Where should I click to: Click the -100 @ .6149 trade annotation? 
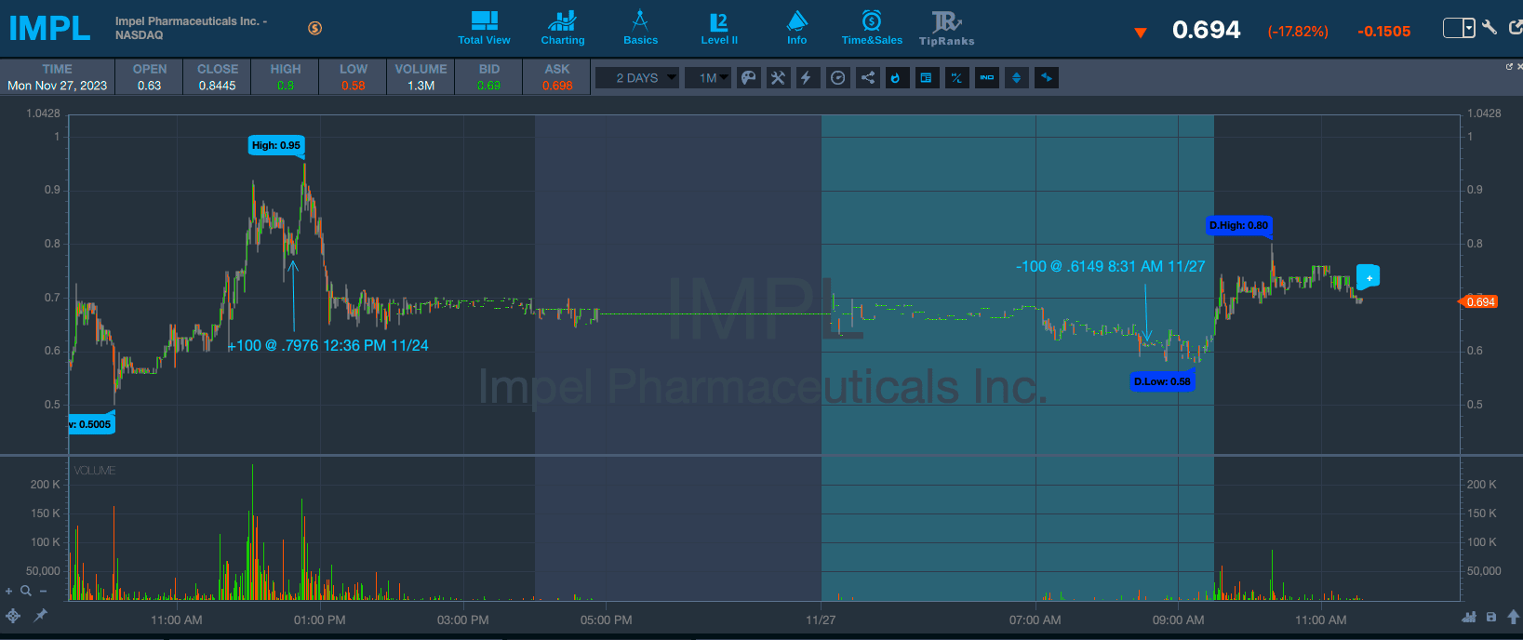point(1110,266)
